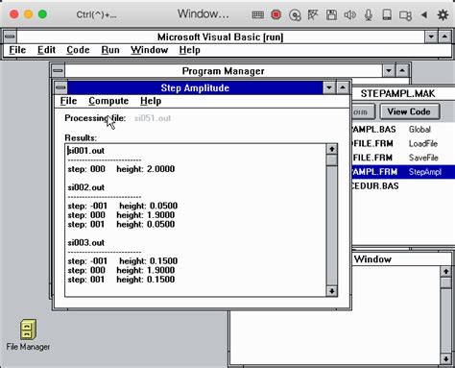The image size is (455, 368).
Task: Click the hard disk drive icon
Action: pyautogui.click(x=387, y=14)
